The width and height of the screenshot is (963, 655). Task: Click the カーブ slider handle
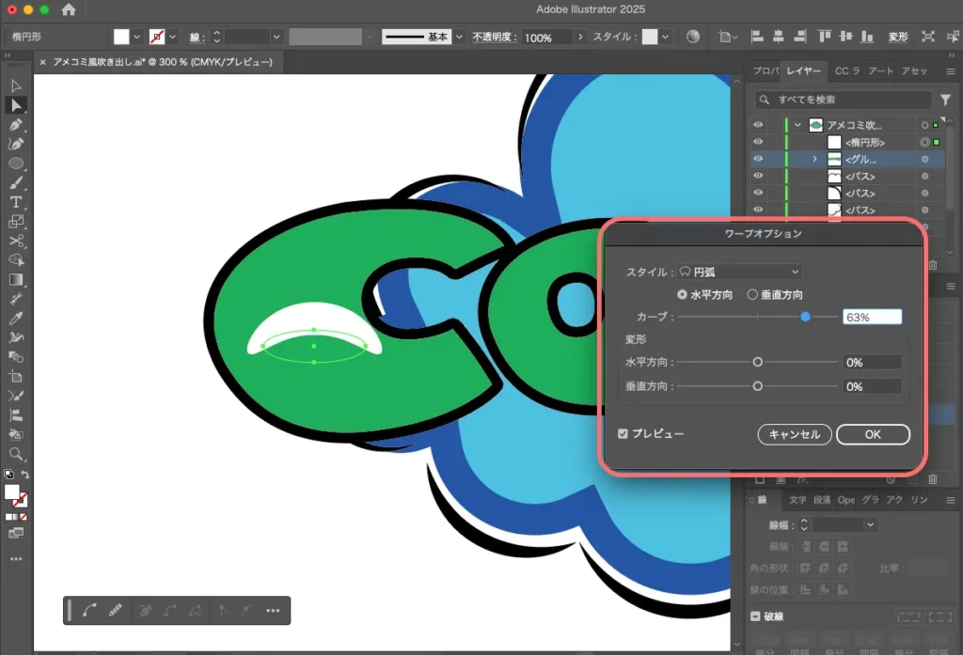click(805, 318)
